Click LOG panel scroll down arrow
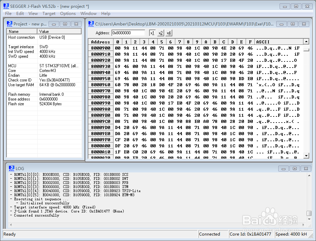The image size is (316, 241). coord(309,219)
